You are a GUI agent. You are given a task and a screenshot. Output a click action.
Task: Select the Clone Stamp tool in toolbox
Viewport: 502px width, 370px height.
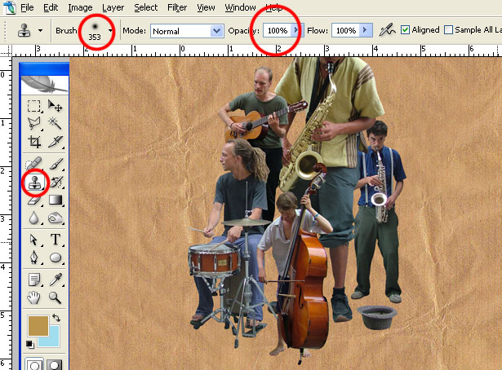pos(35,183)
